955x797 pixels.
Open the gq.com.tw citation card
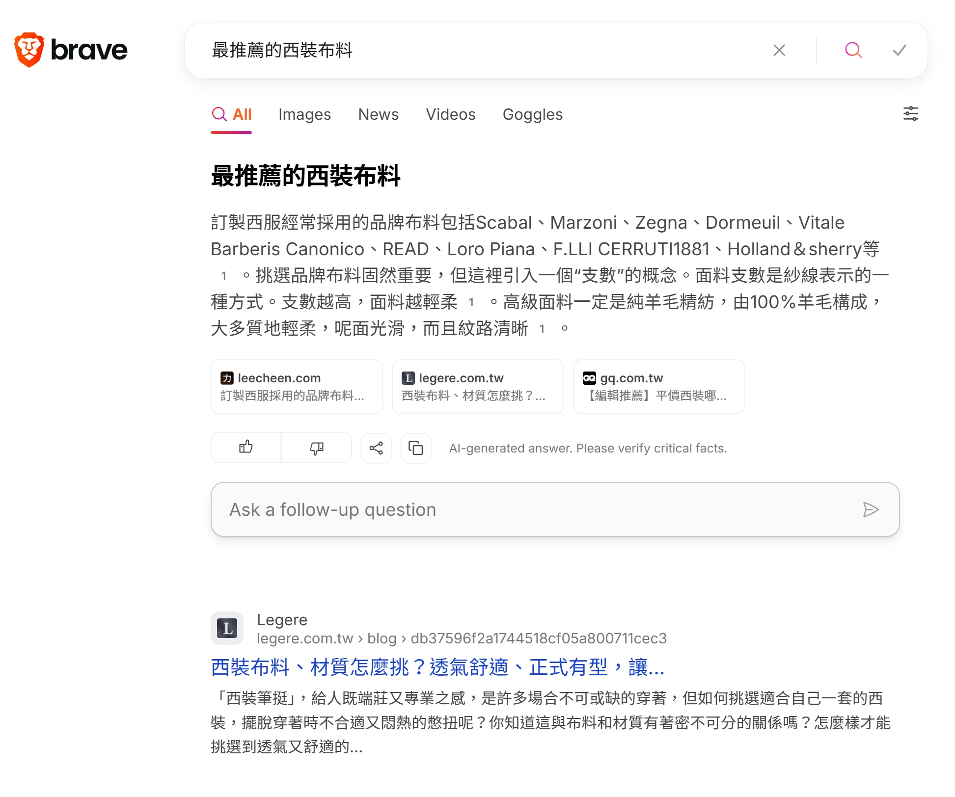pyautogui.click(x=658, y=387)
